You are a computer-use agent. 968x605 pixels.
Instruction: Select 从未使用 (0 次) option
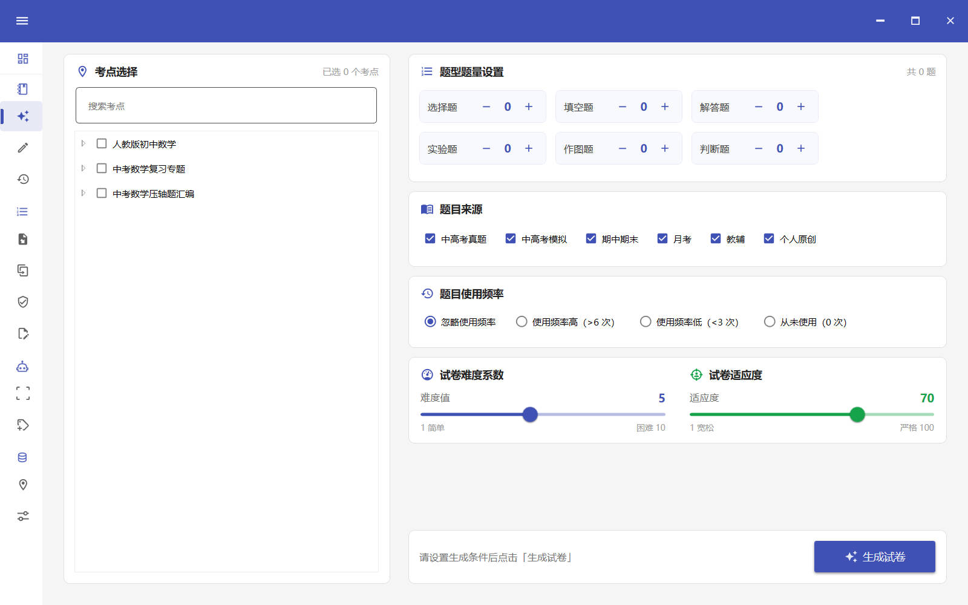[770, 321]
